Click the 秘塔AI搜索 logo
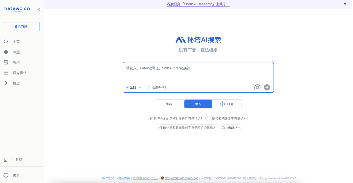 point(198,40)
